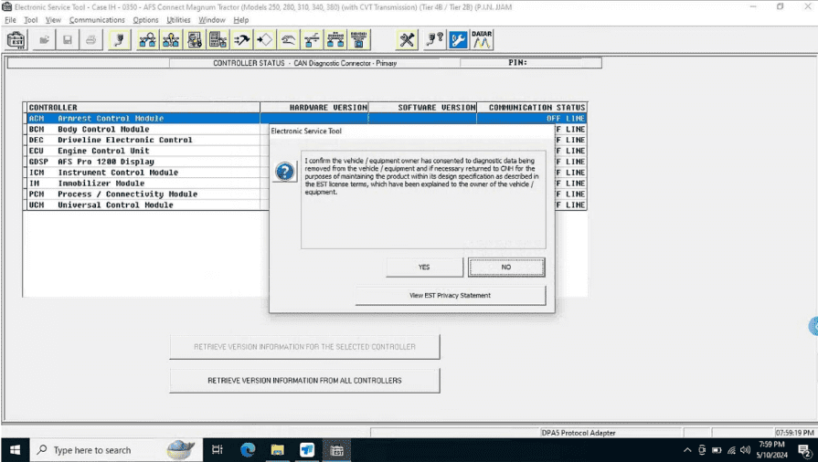This screenshot has height=462, width=818.
Task: Open Microsoft Edge from the taskbar
Action: point(248,450)
